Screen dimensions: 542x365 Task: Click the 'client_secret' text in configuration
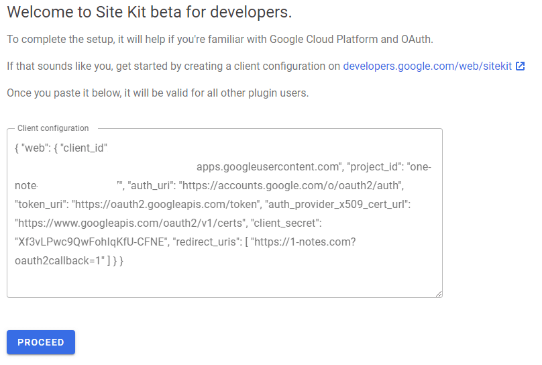[x=286, y=223]
